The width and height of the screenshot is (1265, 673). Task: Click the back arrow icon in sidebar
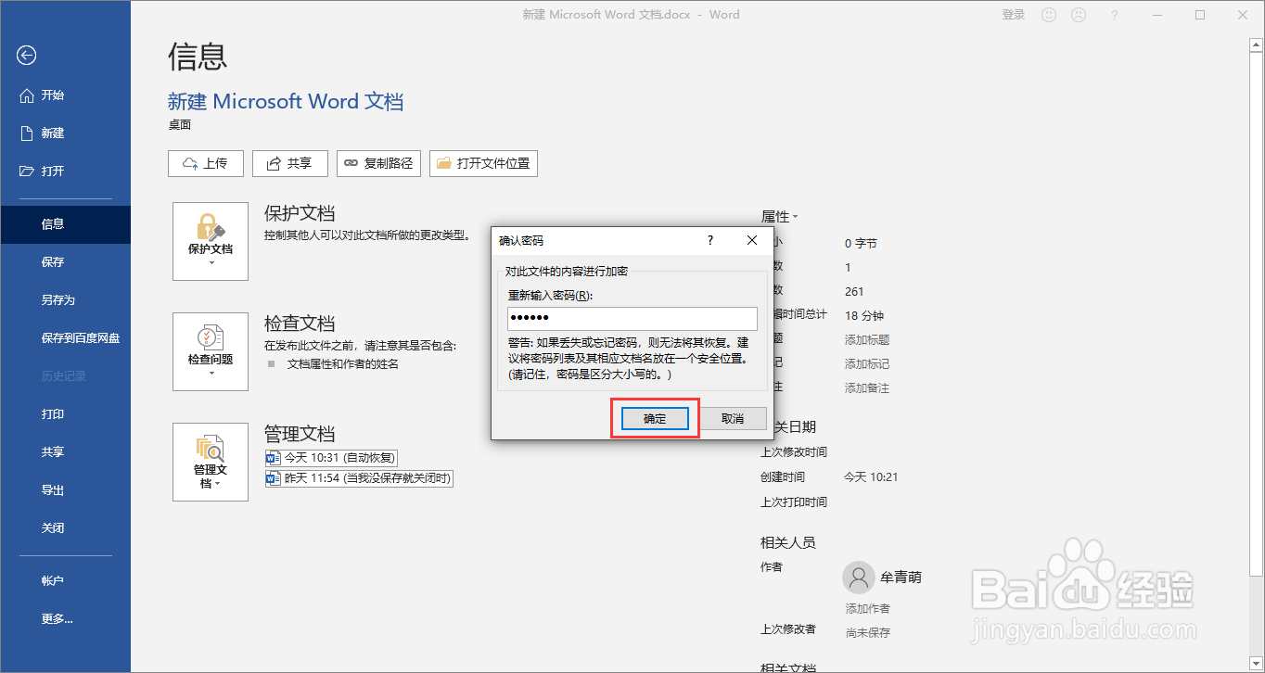(x=27, y=56)
